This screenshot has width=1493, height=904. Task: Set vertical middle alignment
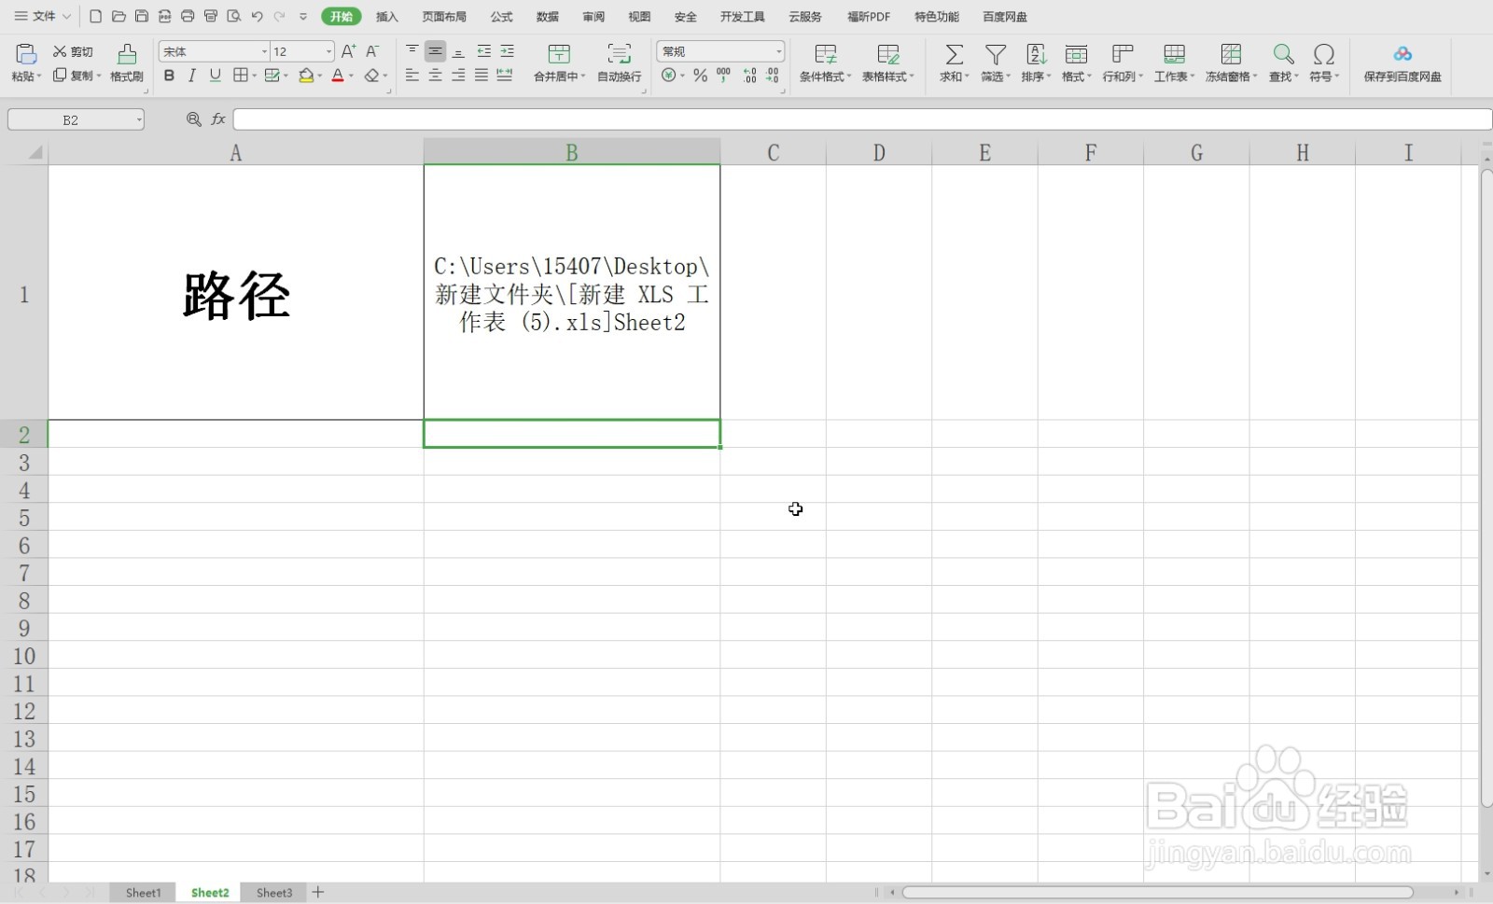[435, 51]
